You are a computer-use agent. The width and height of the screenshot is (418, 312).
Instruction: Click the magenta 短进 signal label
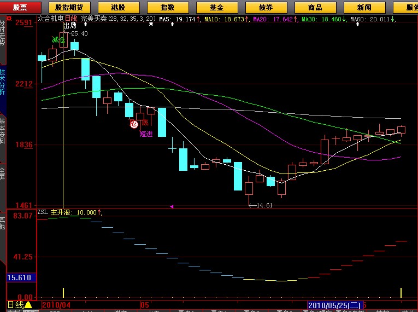(x=146, y=134)
